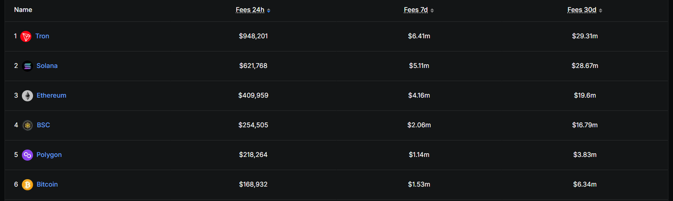Screen dimensions: 673x201
Task: Sort by Fees 7d arrow icon
Action: pos(432,10)
